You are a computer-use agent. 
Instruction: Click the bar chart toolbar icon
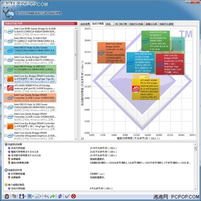click(29, 197)
